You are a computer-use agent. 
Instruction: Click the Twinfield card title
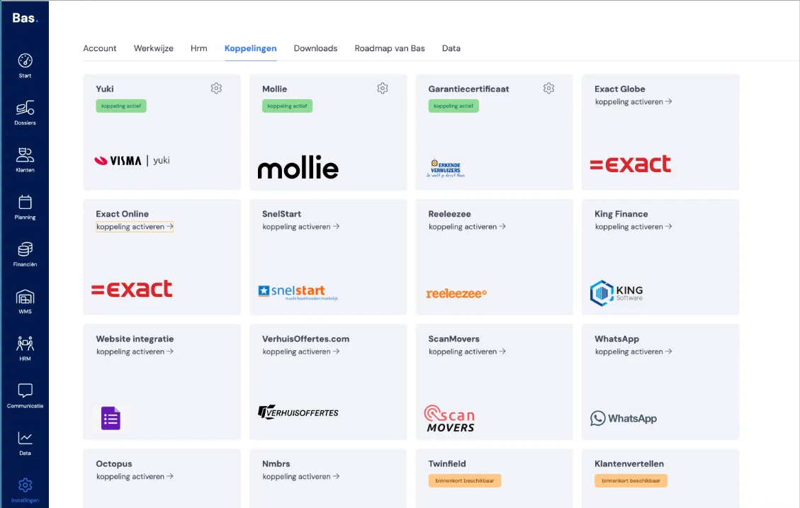click(x=447, y=463)
